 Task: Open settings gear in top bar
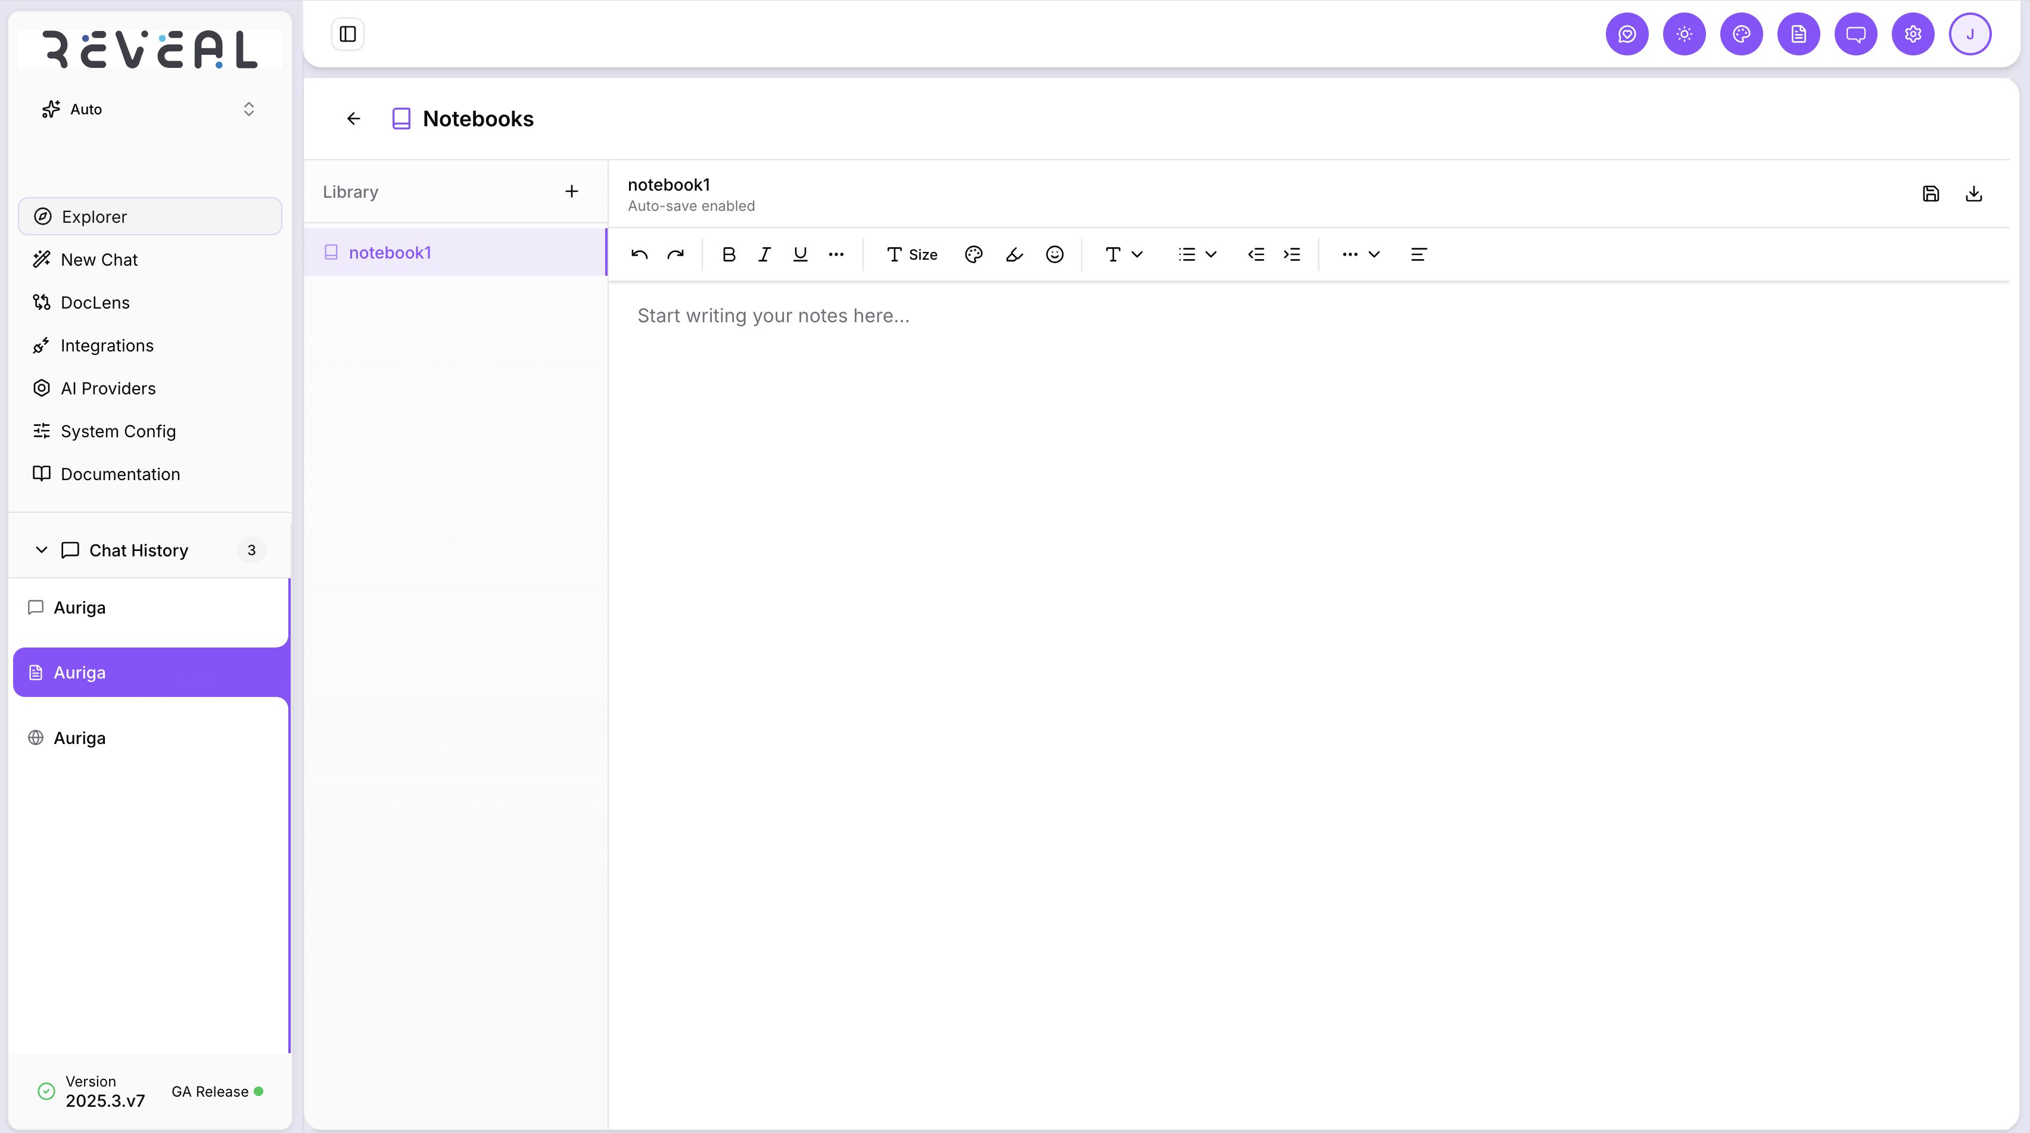click(x=1913, y=34)
